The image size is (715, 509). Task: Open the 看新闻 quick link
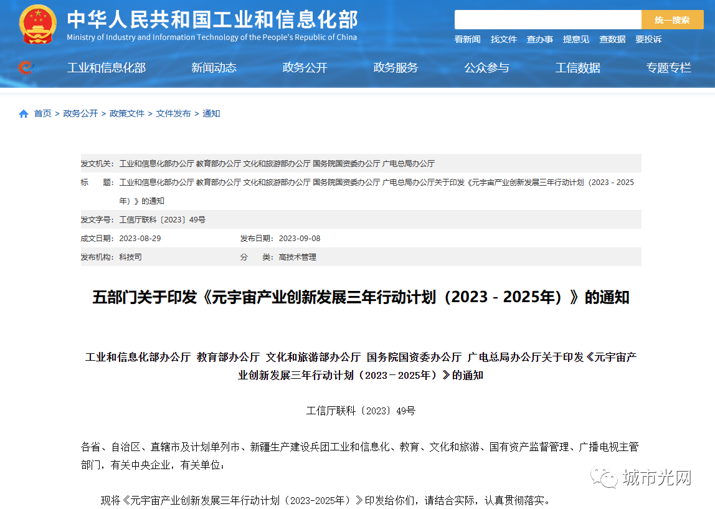[x=467, y=39]
